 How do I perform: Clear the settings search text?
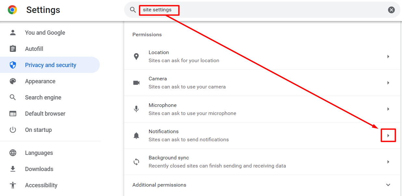click(391, 10)
